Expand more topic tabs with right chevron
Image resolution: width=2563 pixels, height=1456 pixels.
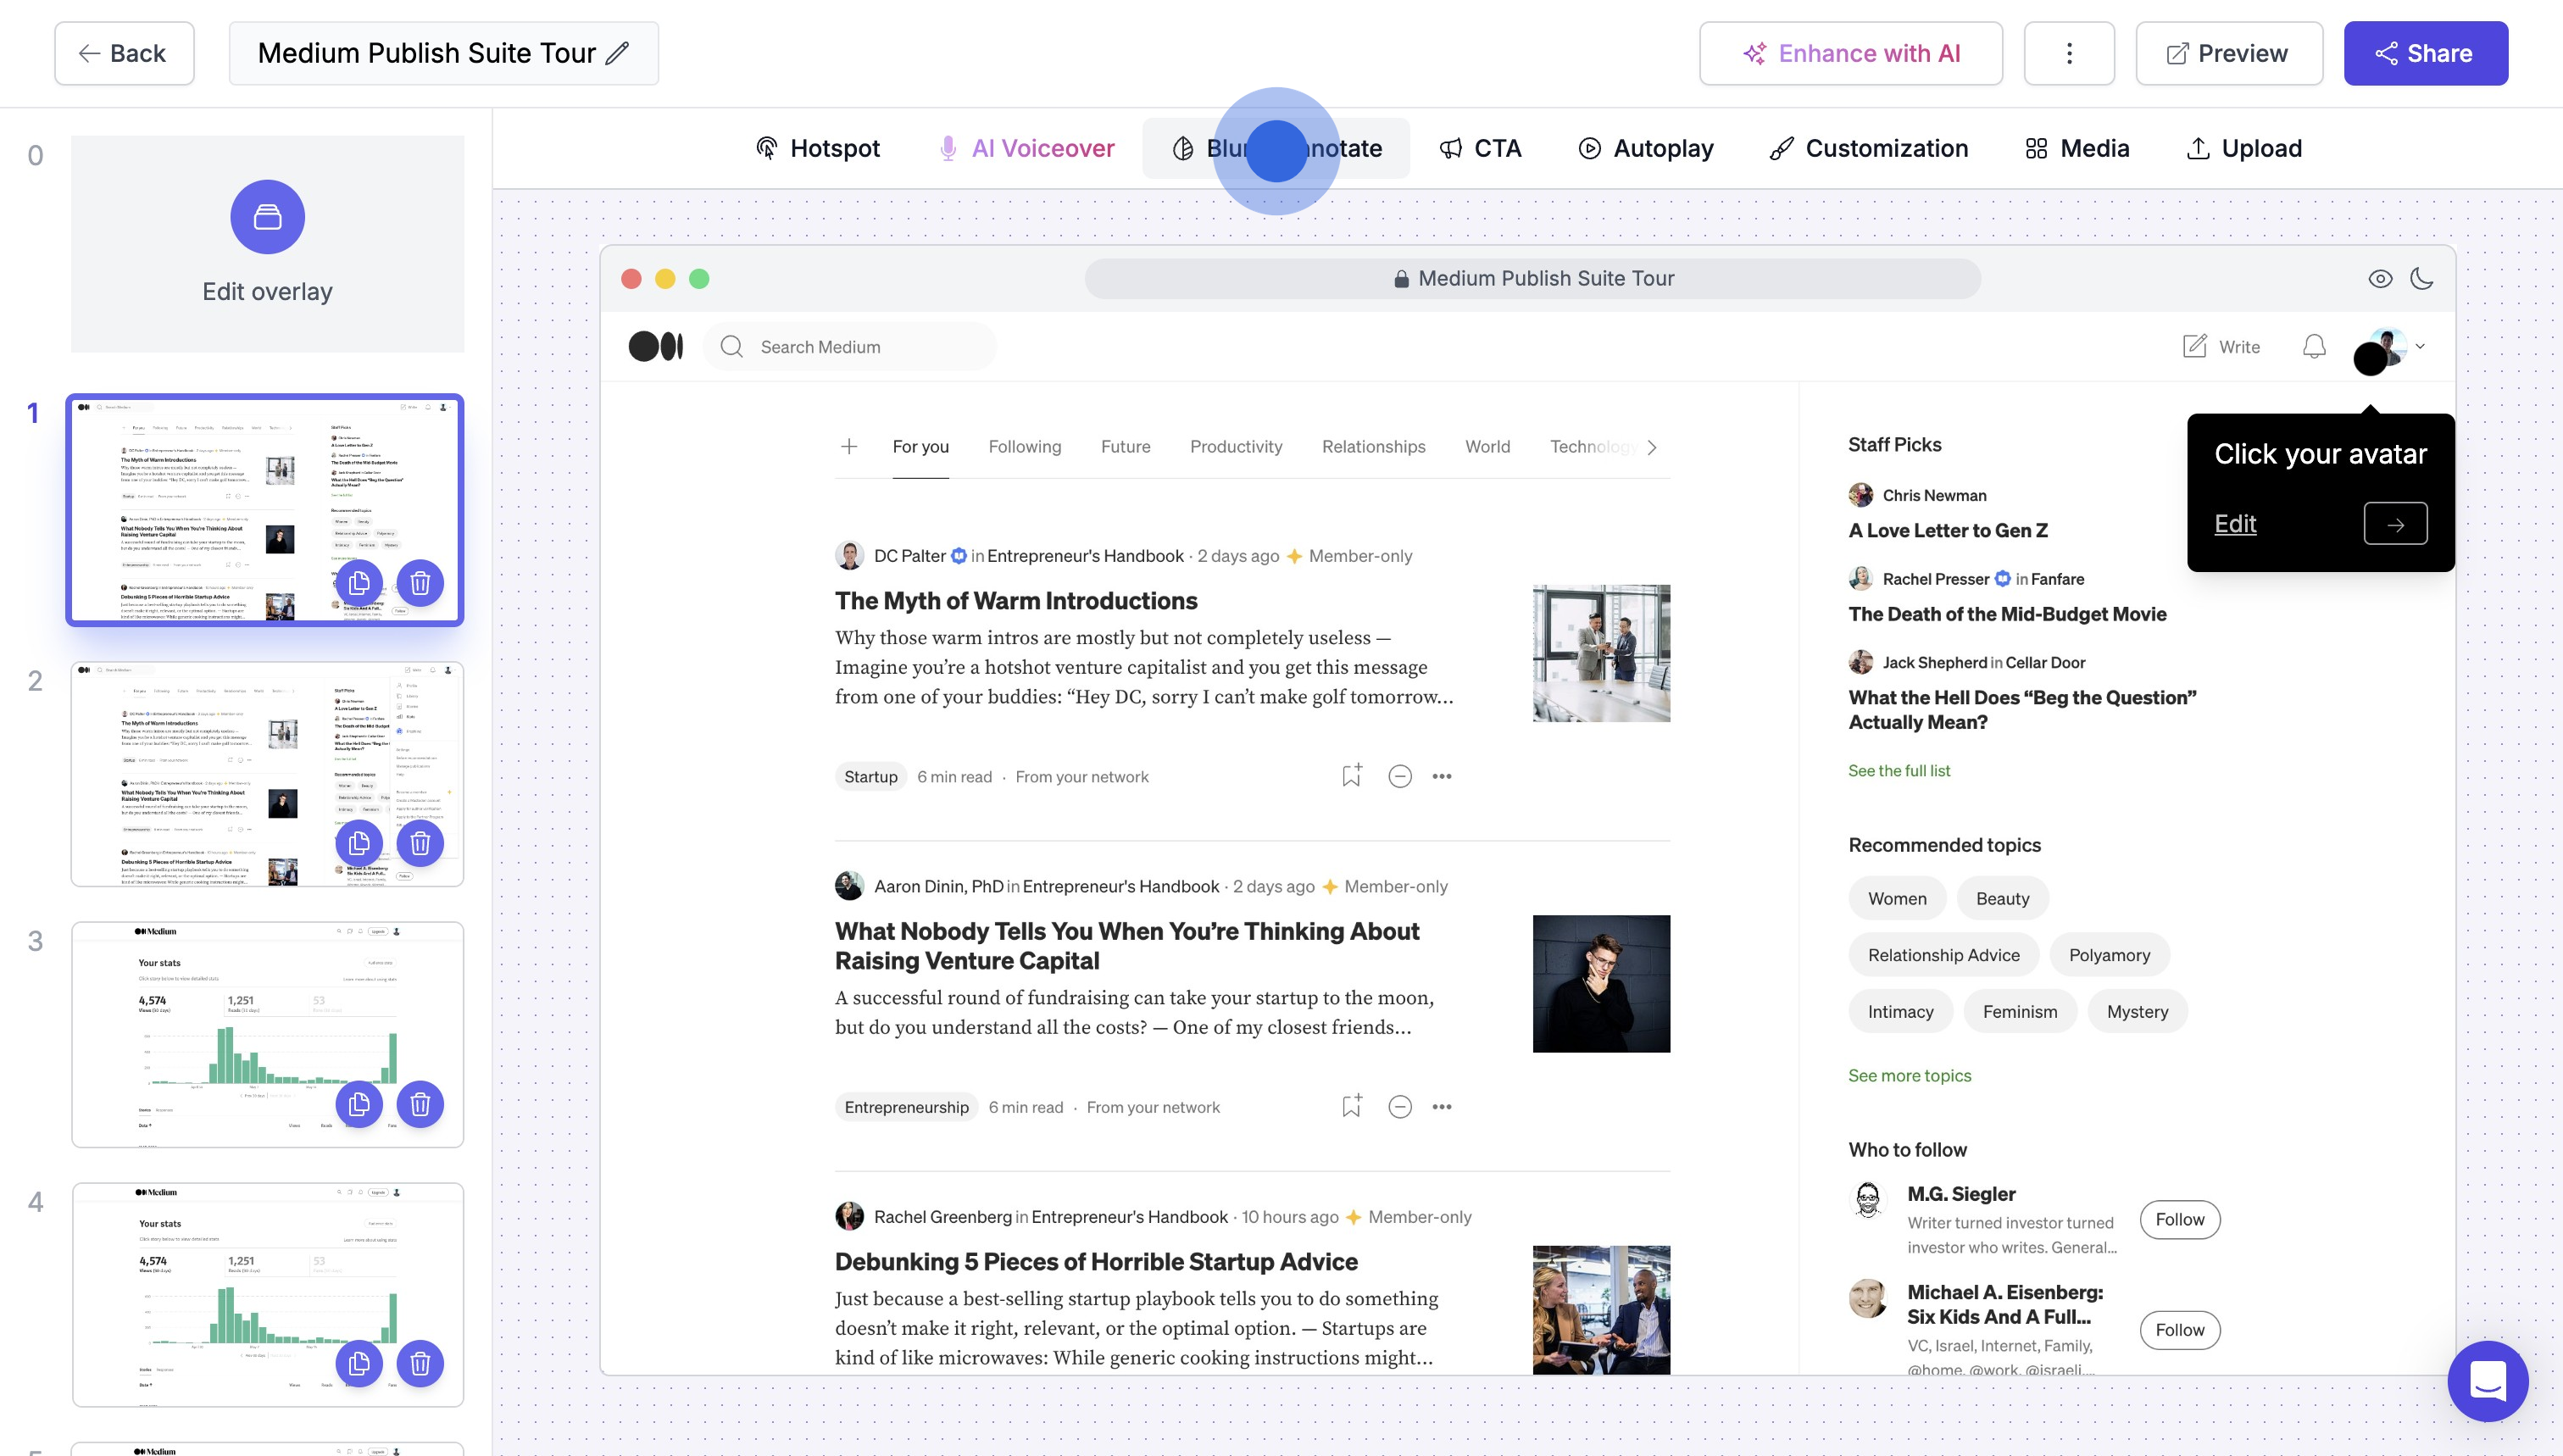pos(1652,447)
